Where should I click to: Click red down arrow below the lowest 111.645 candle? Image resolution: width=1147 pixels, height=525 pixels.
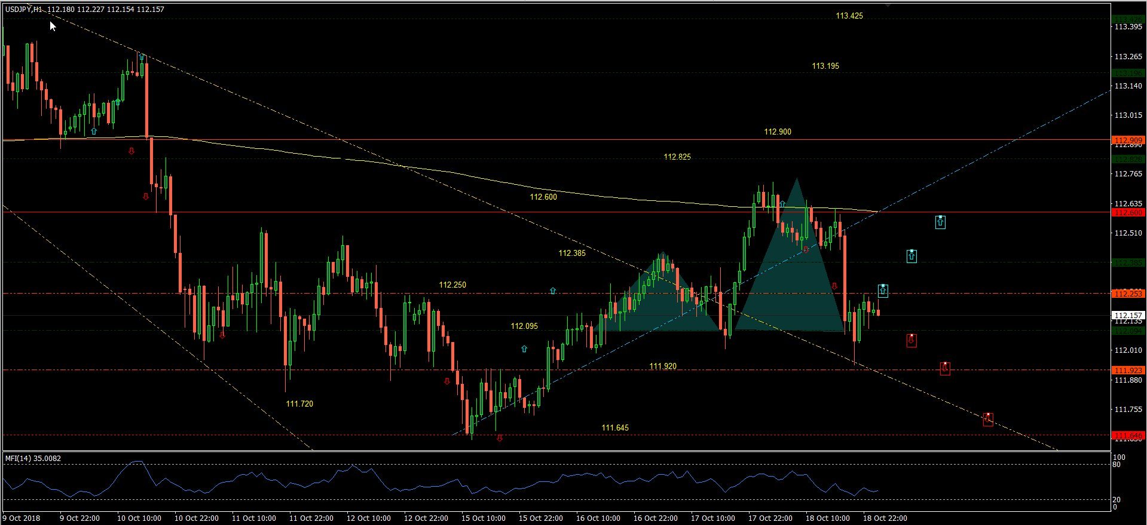point(500,438)
